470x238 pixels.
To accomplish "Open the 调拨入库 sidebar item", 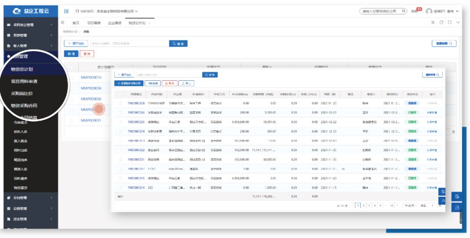I will 21,169.
